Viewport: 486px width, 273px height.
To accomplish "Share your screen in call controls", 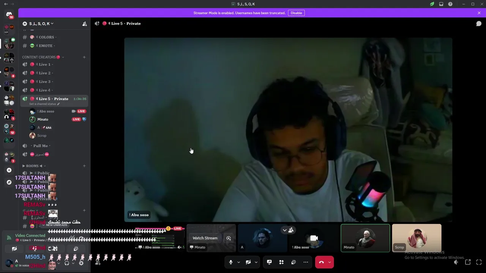I will coord(269,262).
